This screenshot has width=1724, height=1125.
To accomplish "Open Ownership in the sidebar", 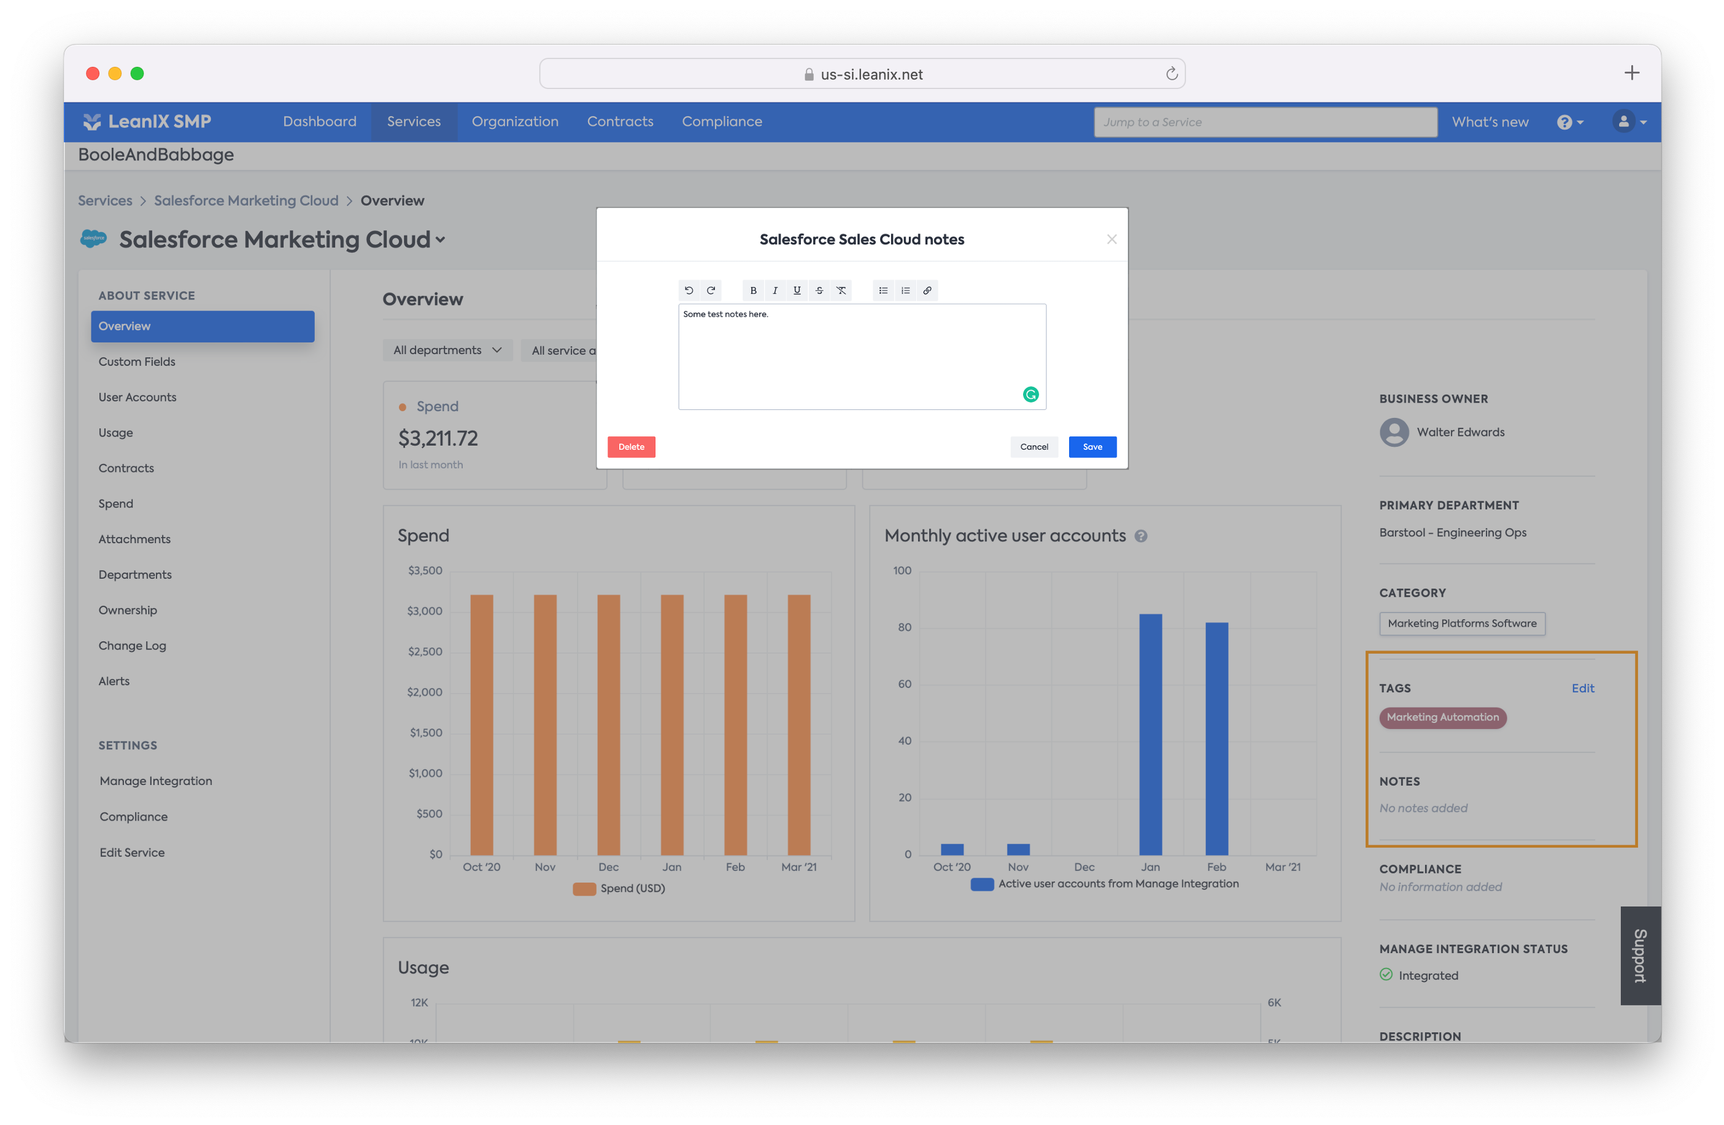I will pos(128,610).
